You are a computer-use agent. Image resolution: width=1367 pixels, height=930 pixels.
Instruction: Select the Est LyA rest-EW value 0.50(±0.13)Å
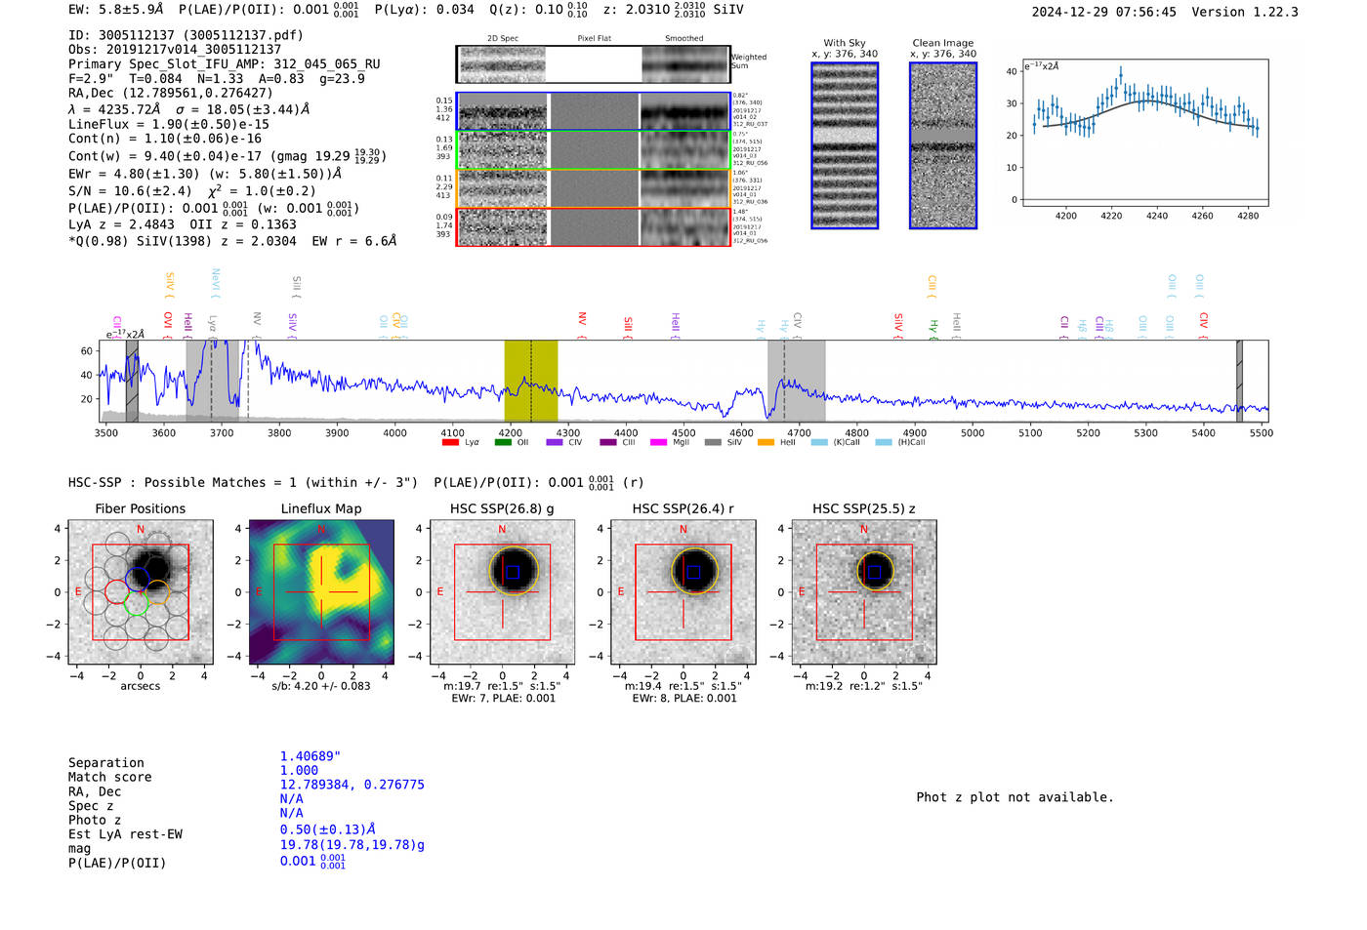[327, 829]
